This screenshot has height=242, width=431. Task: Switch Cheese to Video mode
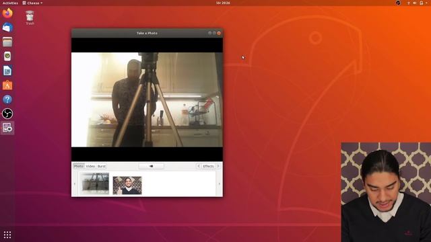pyautogui.click(x=90, y=166)
